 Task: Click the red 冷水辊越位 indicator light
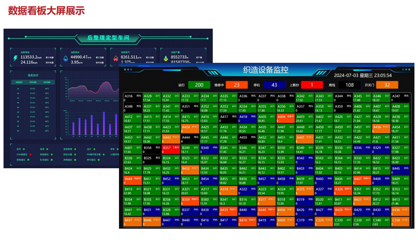31,154
